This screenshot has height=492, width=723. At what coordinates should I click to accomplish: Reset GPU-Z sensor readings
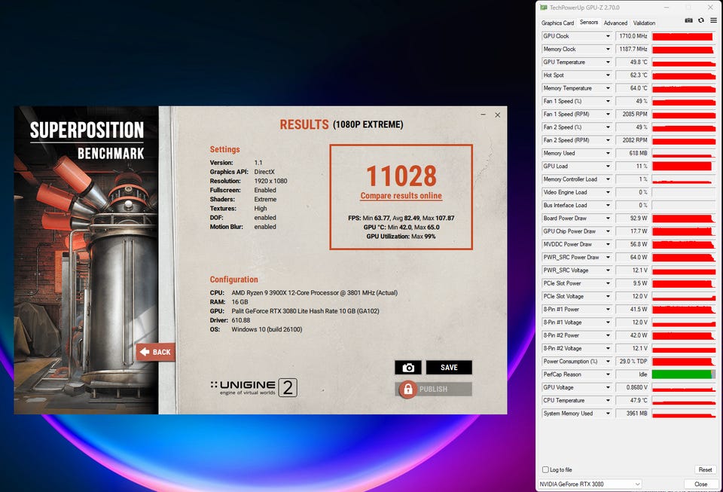pyautogui.click(x=705, y=469)
